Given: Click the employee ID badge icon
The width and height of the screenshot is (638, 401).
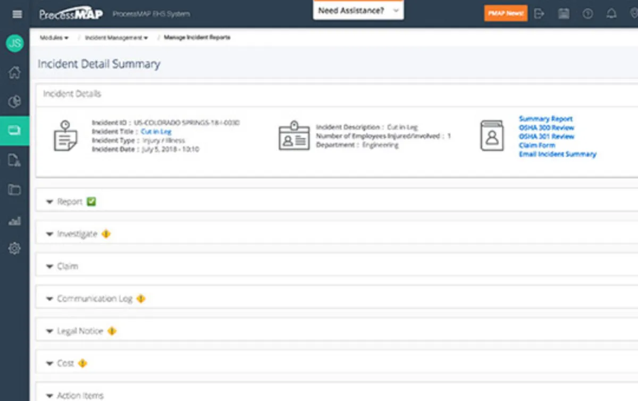Looking at the screenshot, I should [294, 136].
